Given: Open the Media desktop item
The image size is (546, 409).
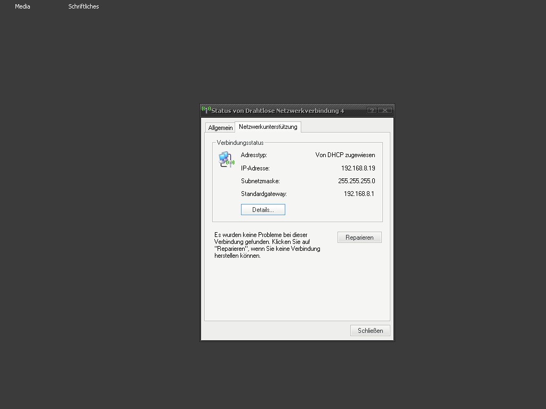Looking at the screenshot, I should tap(22, 6).
